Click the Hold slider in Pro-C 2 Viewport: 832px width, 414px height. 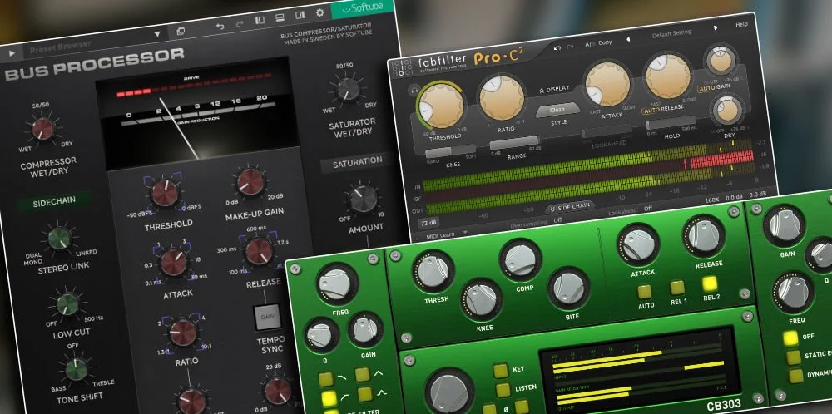670,124
